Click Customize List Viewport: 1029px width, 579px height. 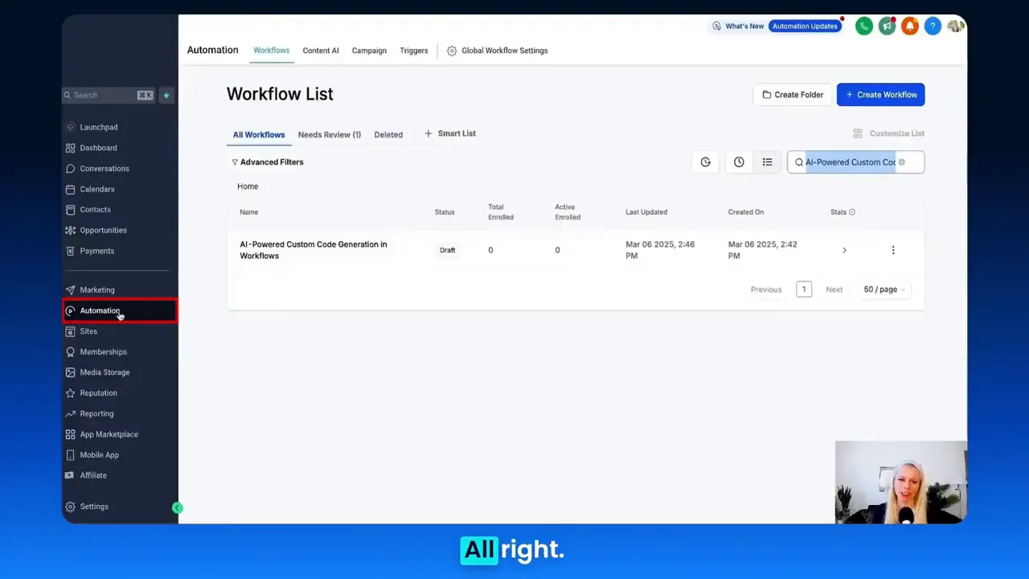pyautogui.click(x=888, y=133)
